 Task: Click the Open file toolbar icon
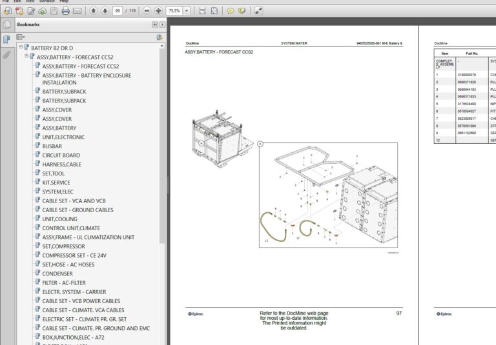(x=7, y=11)
